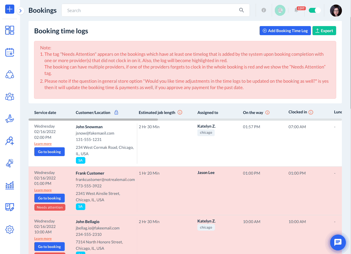Open the user profile avatar
Image resolution: width=351 pixels, height=254 pixels.
click(x=336, y=11)
